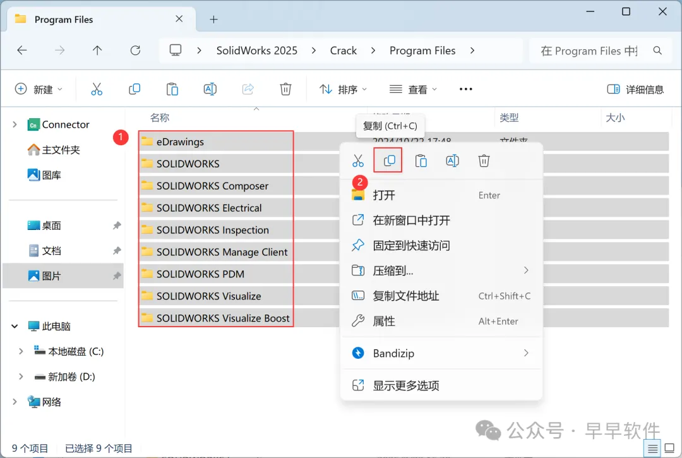This screenshot has height=458, width=682.
Task: Click the This PC monitor icon in the address bar
Action: [x=176, y=51]
